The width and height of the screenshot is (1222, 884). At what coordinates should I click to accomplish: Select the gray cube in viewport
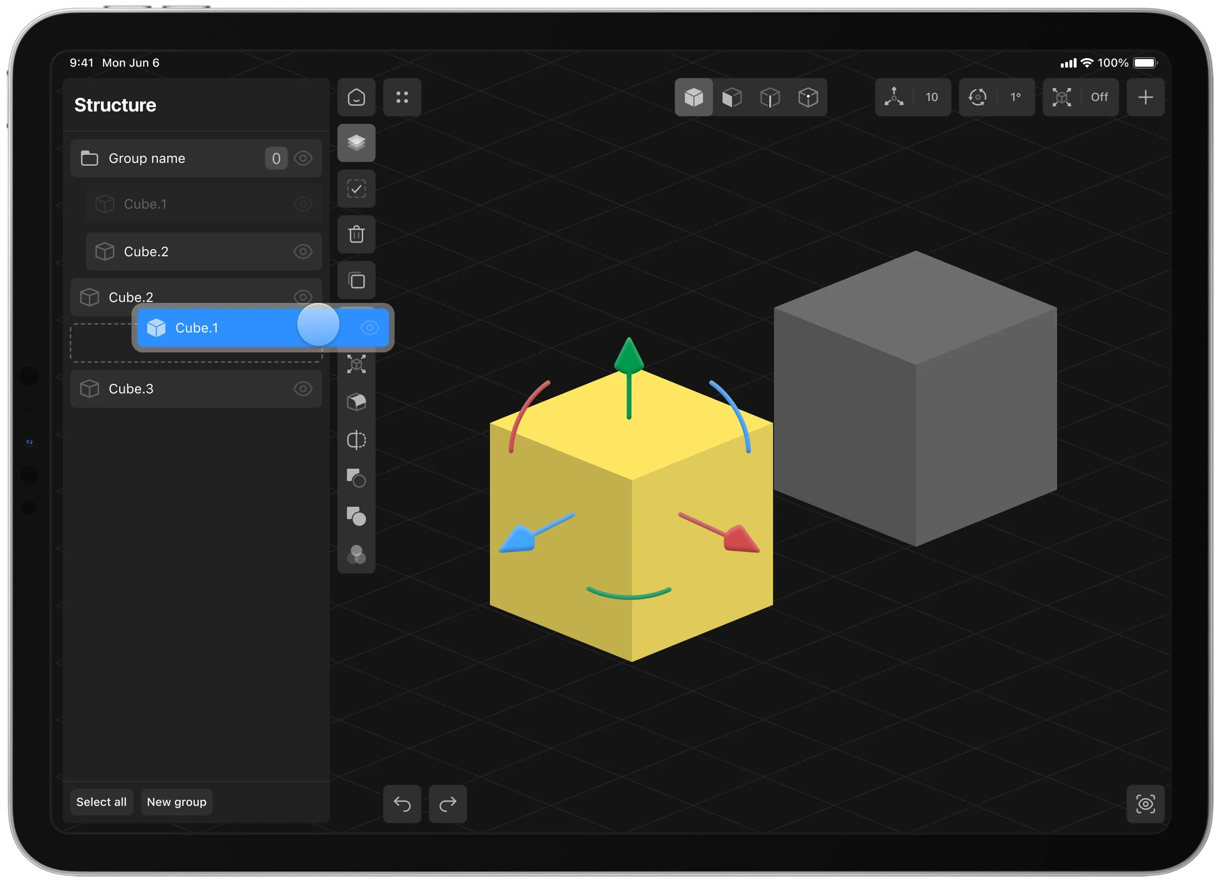[x=916, y=398]
